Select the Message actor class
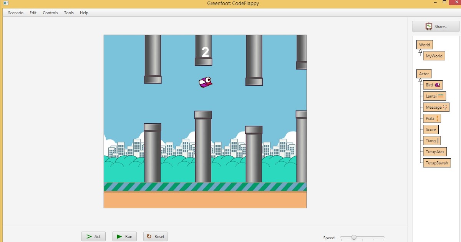 click(x=436, y=107)
